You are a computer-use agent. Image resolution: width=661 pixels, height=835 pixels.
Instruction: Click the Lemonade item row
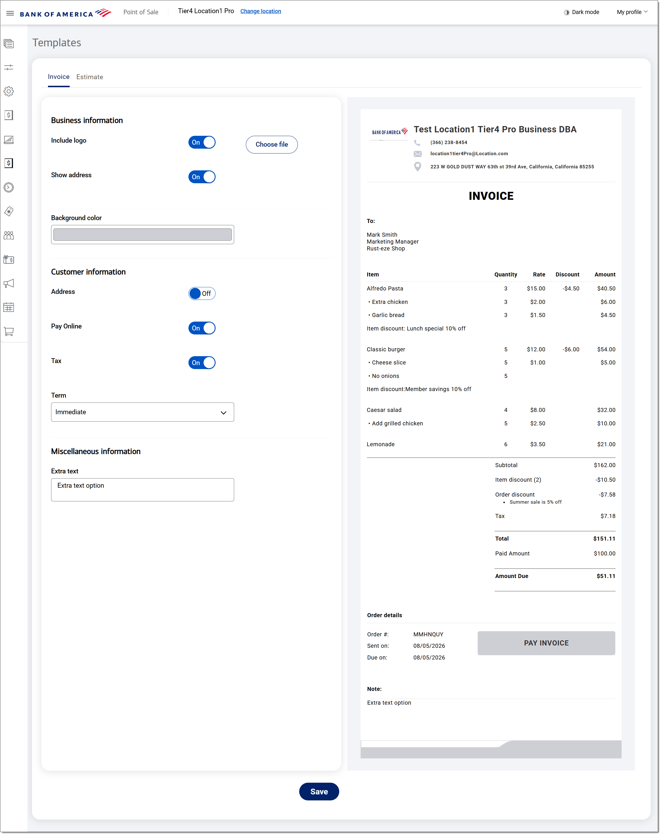491,445
